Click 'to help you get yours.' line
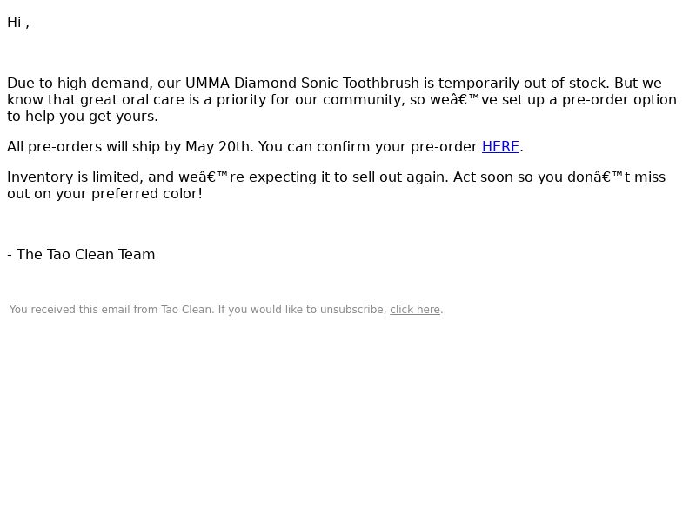The image size is (696, 522). tap(83, 117)
